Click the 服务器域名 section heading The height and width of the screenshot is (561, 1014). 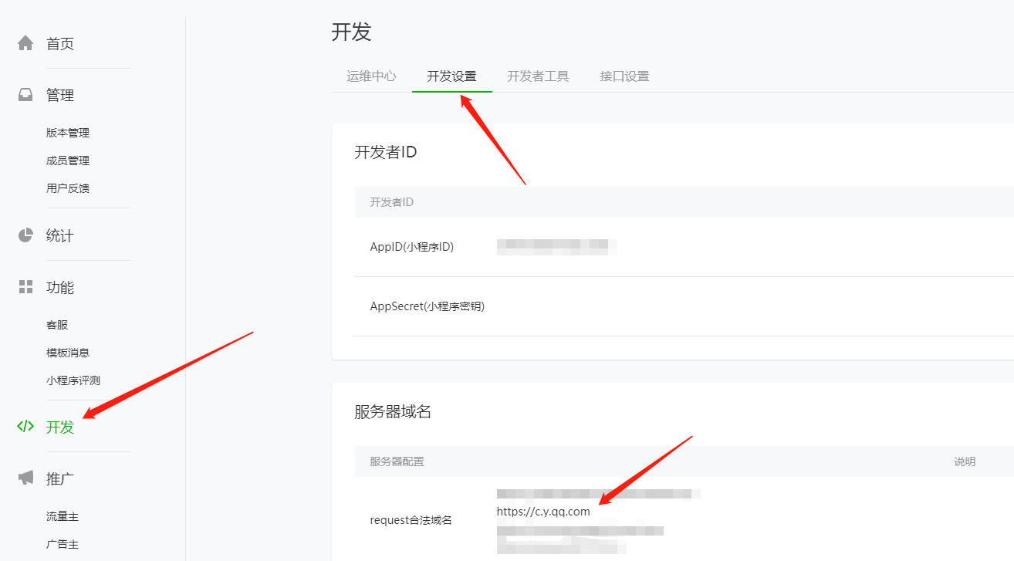tap(393, 412)
